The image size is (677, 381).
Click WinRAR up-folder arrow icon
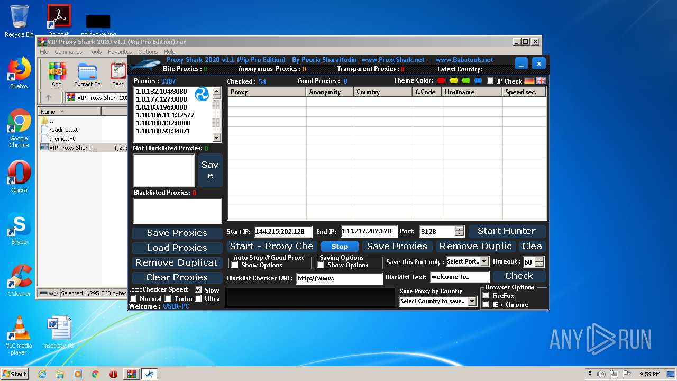click(x=49, y=97)
